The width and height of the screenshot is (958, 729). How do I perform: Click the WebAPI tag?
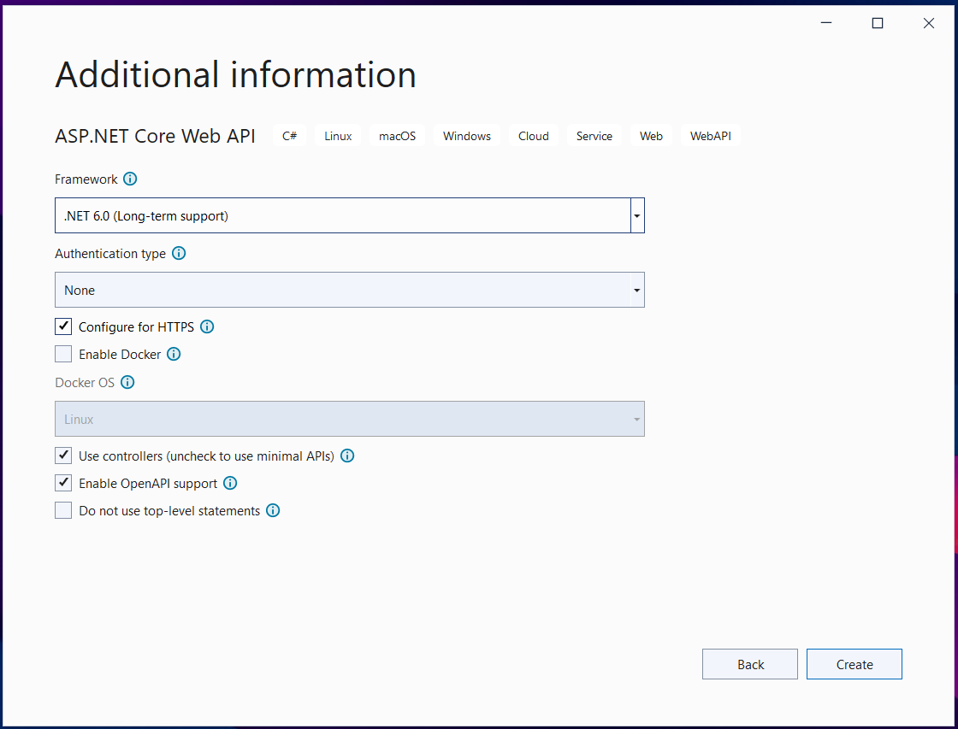pyautogui.click(x=711, y=136)
